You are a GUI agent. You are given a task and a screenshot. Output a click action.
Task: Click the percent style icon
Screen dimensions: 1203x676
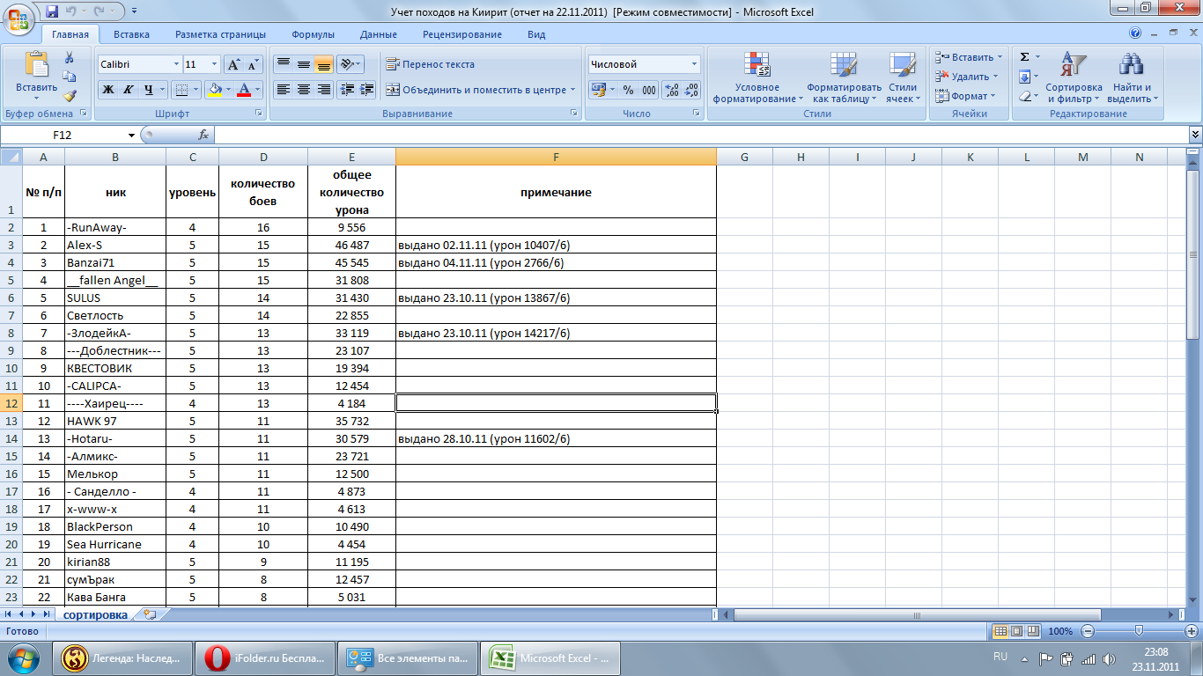[x=628, y=90]
